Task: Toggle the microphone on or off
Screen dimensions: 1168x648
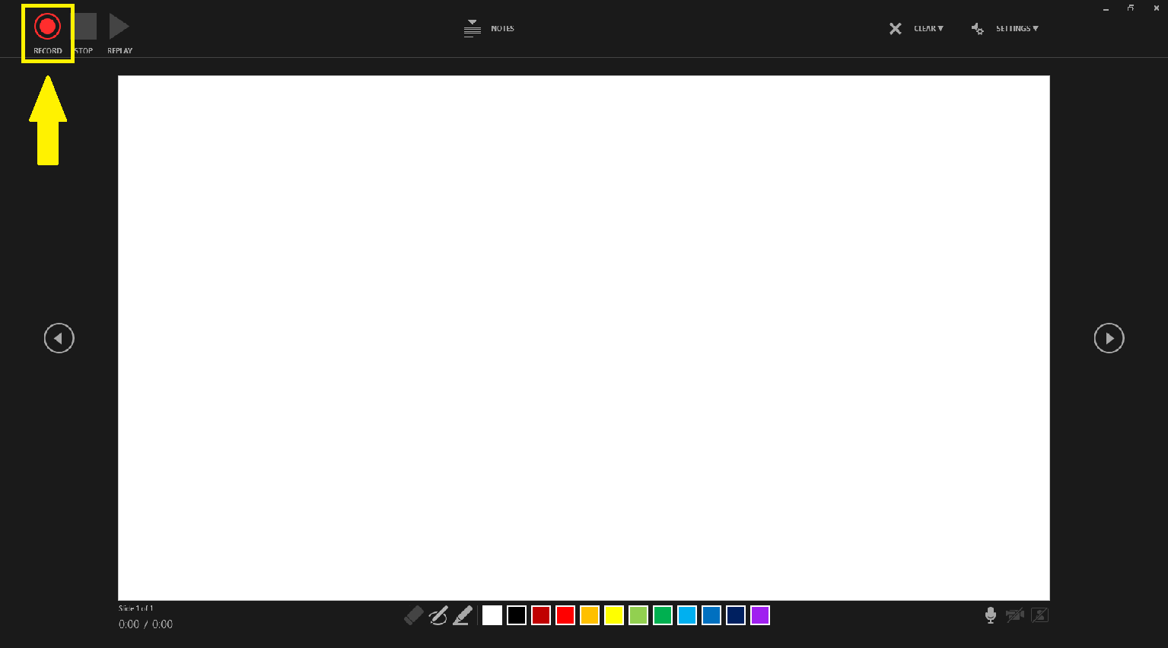Action: pyautogui.click(x=990, y=615)
